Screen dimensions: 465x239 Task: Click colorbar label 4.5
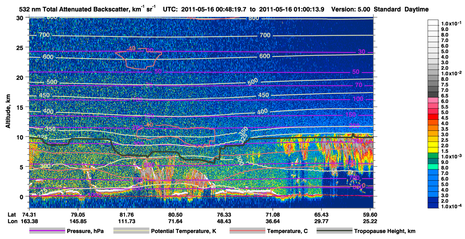[445, 118]
